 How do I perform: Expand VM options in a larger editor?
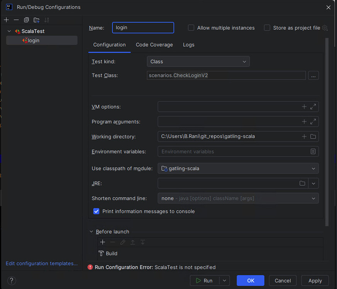[313, 107]
